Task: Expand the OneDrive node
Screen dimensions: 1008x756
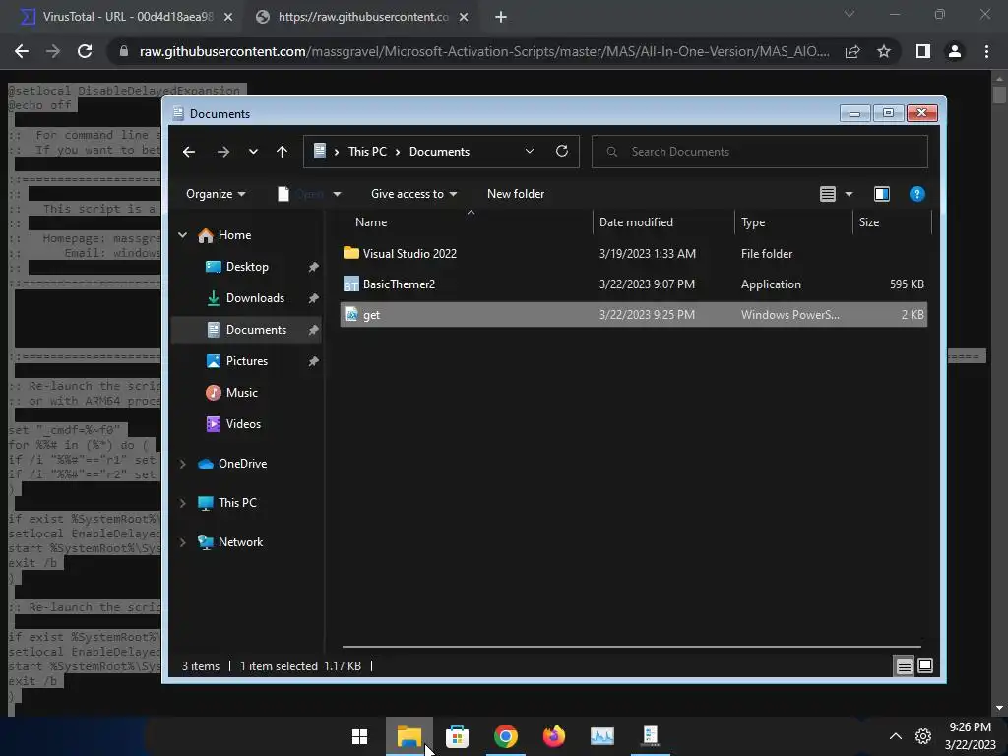Action: (x=182, y=464)
